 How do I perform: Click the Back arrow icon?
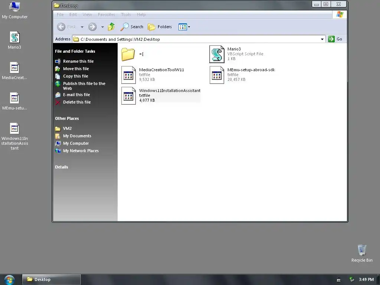[x=61, y=27]
